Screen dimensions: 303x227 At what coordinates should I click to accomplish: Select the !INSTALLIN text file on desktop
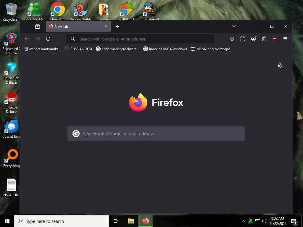click(11, 188)
